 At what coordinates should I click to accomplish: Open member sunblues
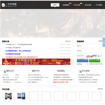(6, 75)
